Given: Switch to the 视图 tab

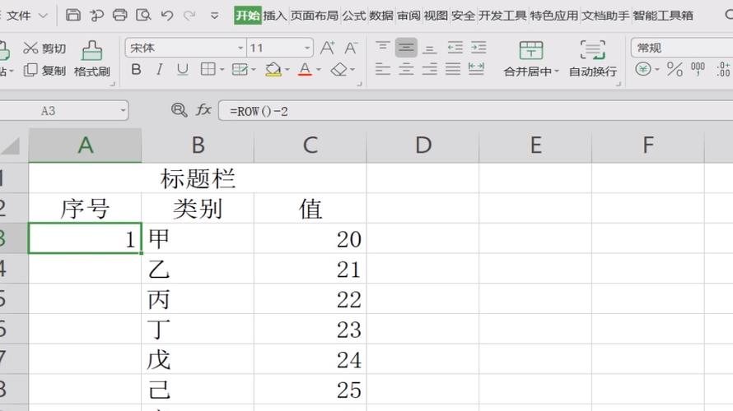Looking at the screenshot, I should click(x=436, y=16).
